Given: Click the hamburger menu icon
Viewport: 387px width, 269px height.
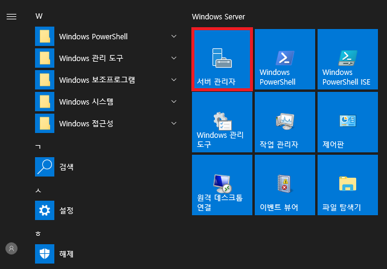Looking at the screenshot, I should pyautogui.click(x=11, y=16).
